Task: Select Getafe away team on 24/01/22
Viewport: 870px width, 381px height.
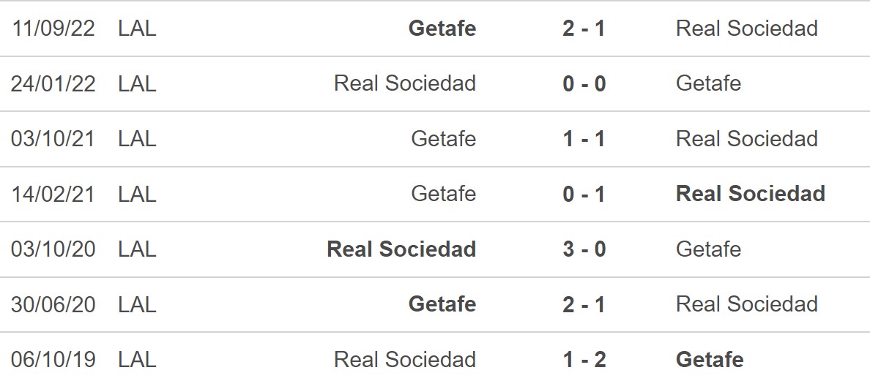Action: point(709,83)
